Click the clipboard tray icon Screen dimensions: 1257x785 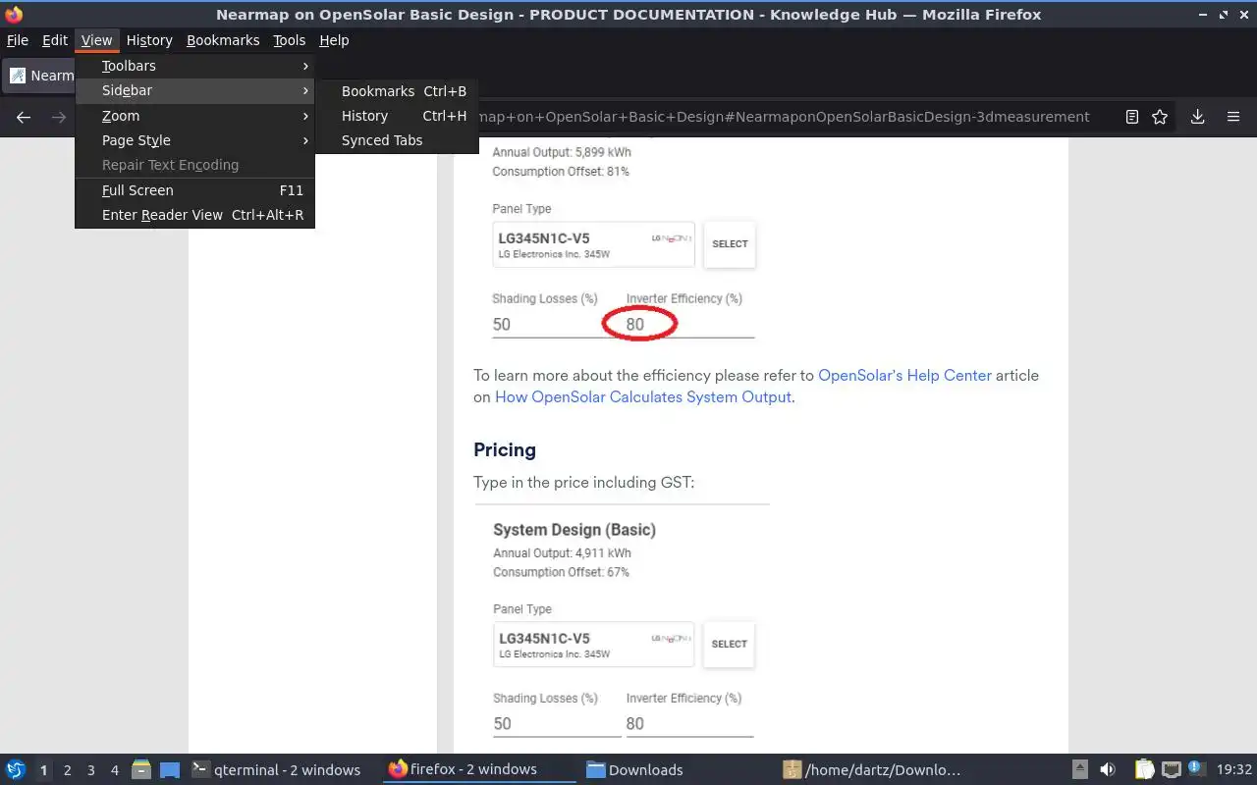click(x=1144, y=769)
